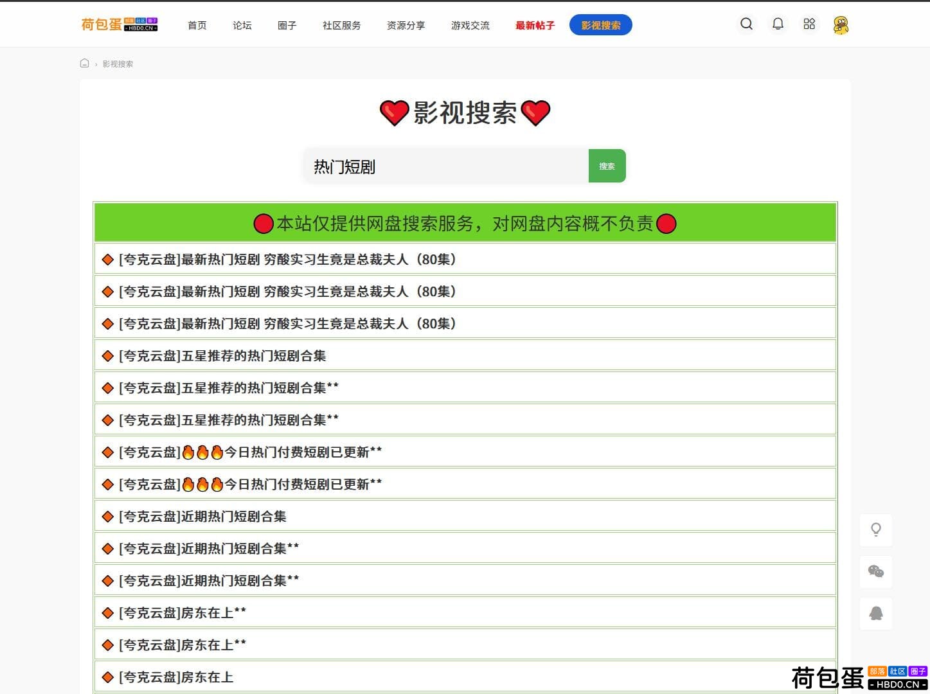Open the user avatar profile
Image resolution: width=930 pixels, height=694 pixels.
[x=841, y=25]
